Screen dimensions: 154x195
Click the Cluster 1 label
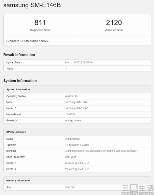tap(11, 163)
